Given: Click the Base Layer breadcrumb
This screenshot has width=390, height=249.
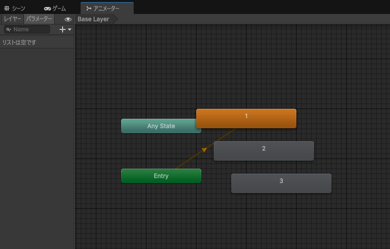Looking at the screenshot, I should coord(94,19).
